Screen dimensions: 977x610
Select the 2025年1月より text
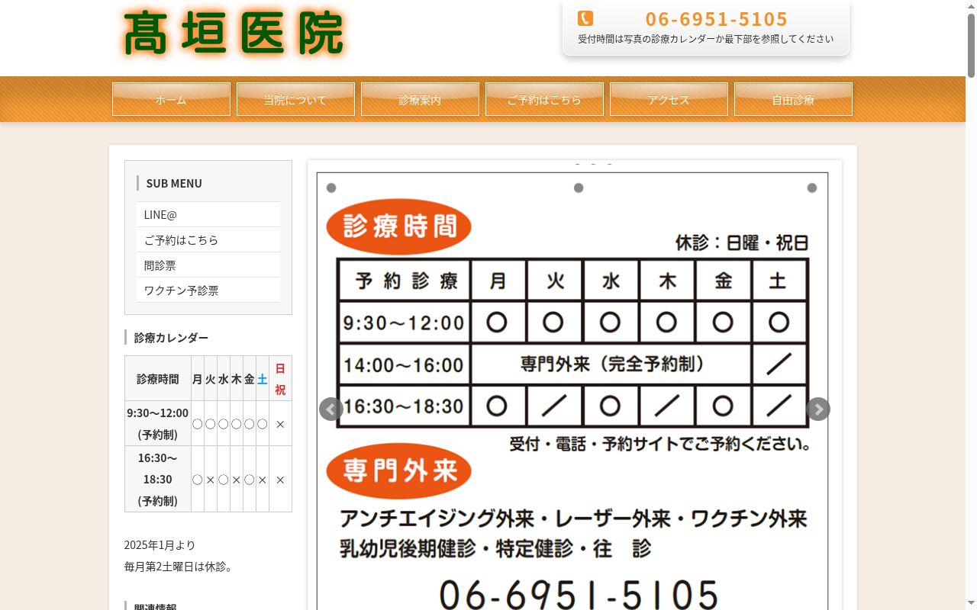pyautogui.click(x=160, y=544)
